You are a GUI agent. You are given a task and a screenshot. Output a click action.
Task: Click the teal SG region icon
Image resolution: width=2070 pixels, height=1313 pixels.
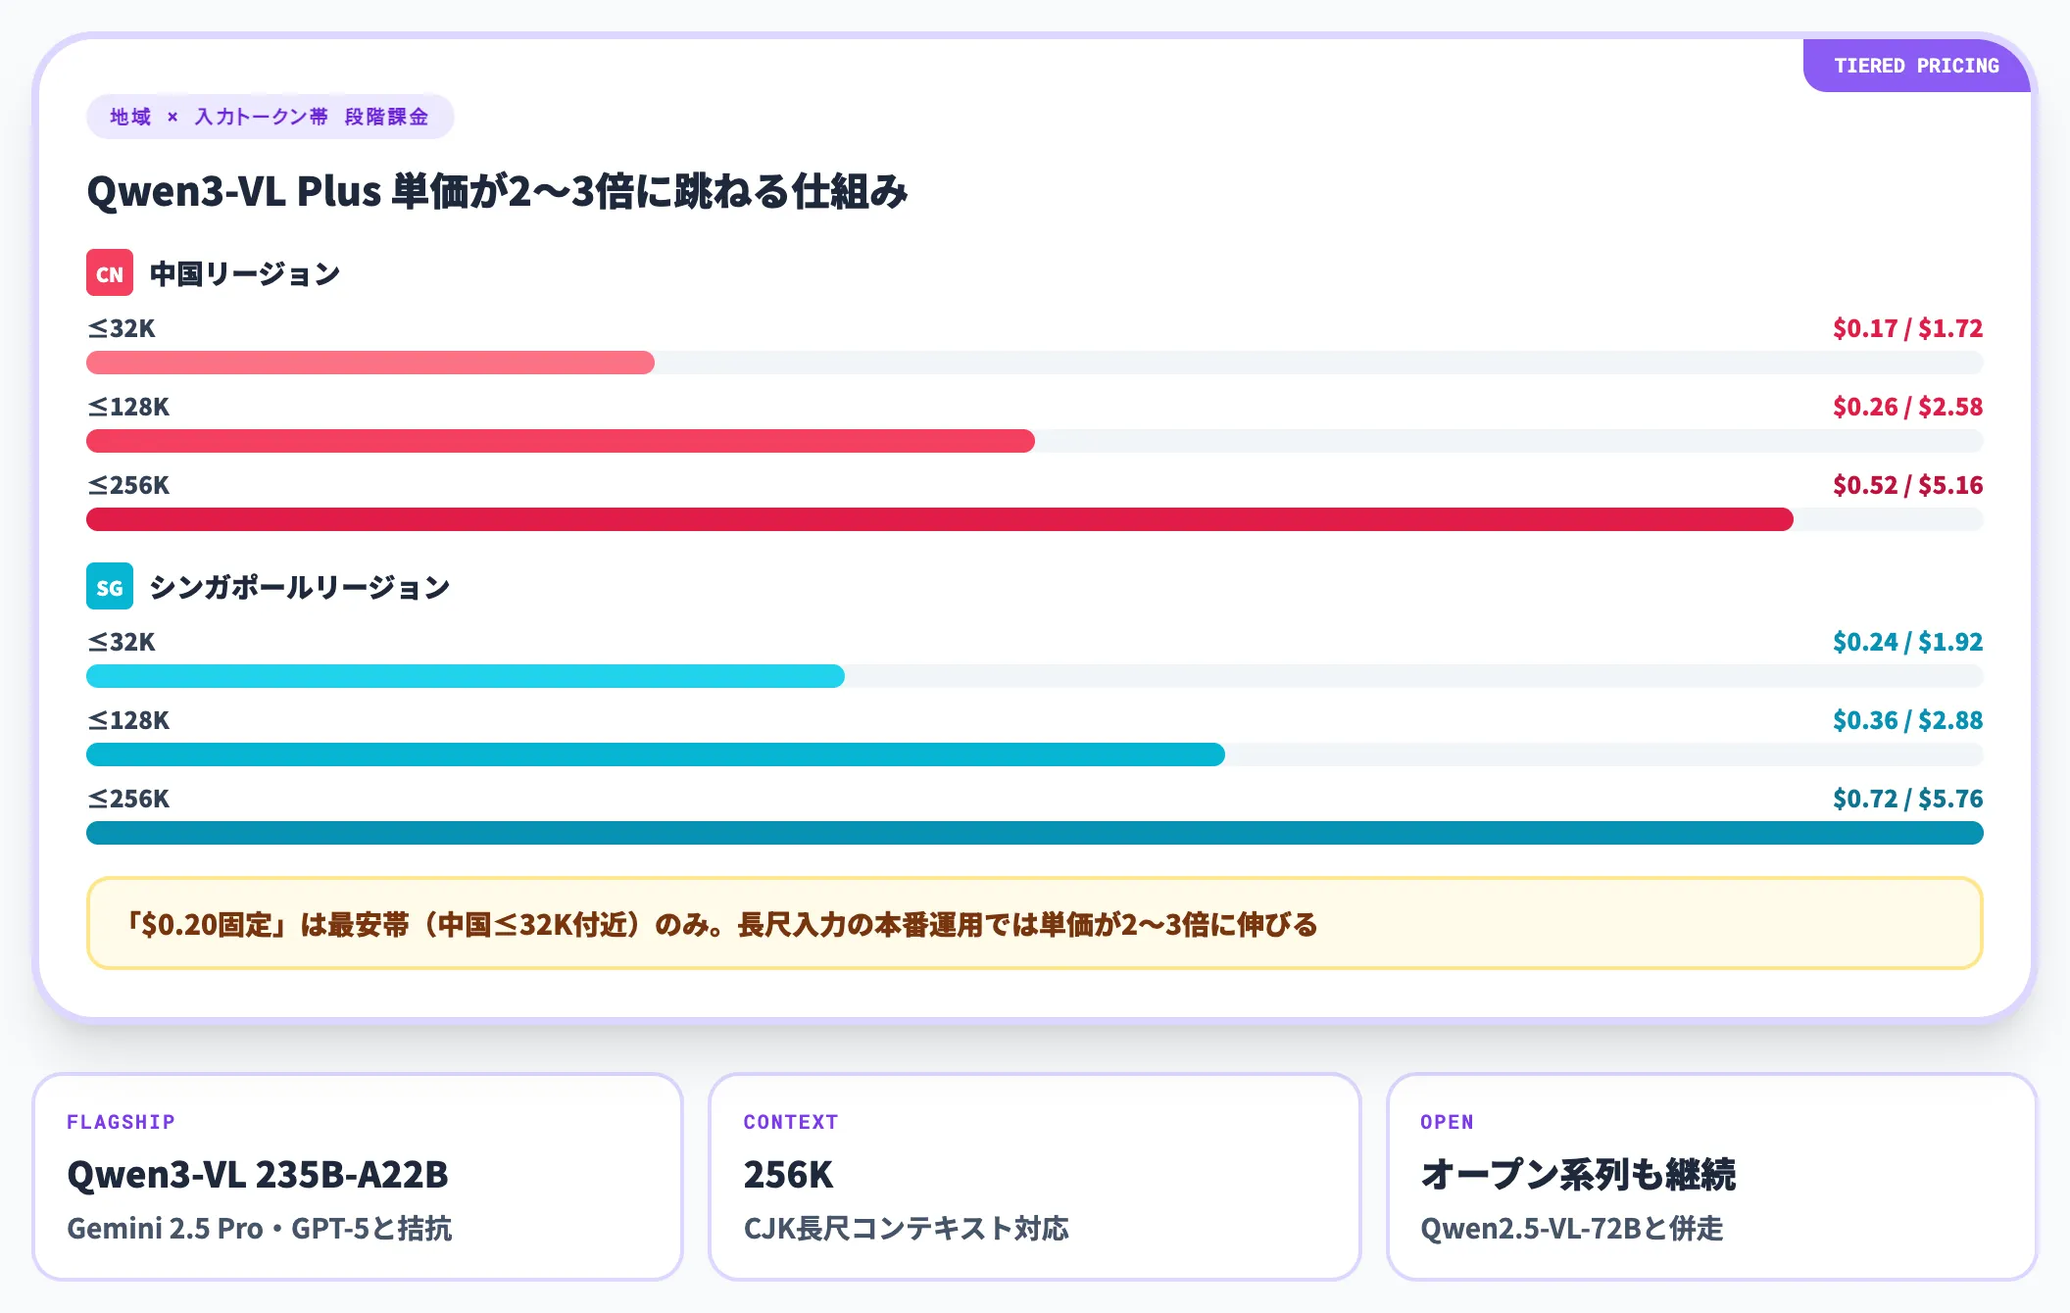(110, 587)
